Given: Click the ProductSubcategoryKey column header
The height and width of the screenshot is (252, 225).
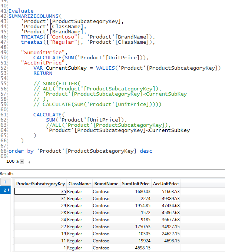Looking at the screenshot, I should pos(40,184).
